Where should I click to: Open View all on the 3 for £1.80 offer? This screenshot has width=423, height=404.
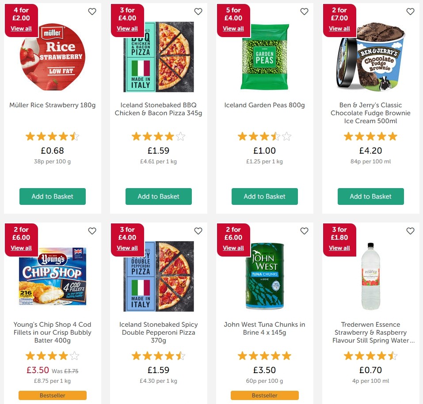click(339, 248)
